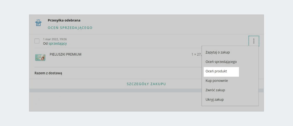Tick the checkbox beside the purchase date
Viewport: 293px width, 126px height.
pos(37,41)
